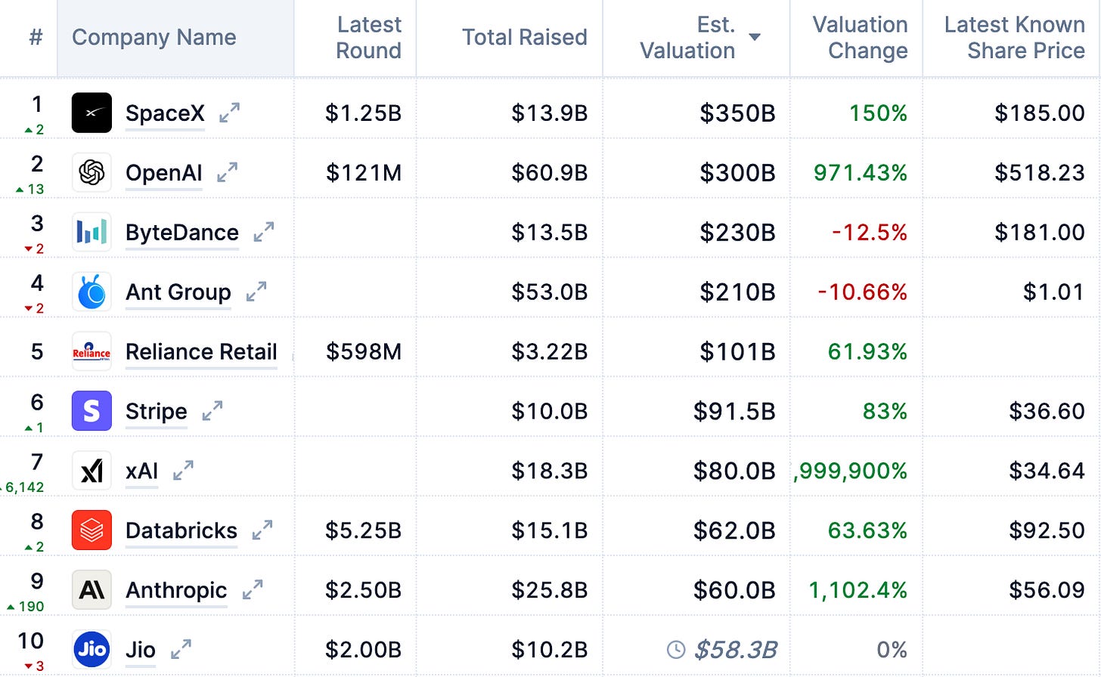The width and height of the screenshot is (1101, 677).
Task: Expand Jio row with arrows icon
Action: coord(181,651)
